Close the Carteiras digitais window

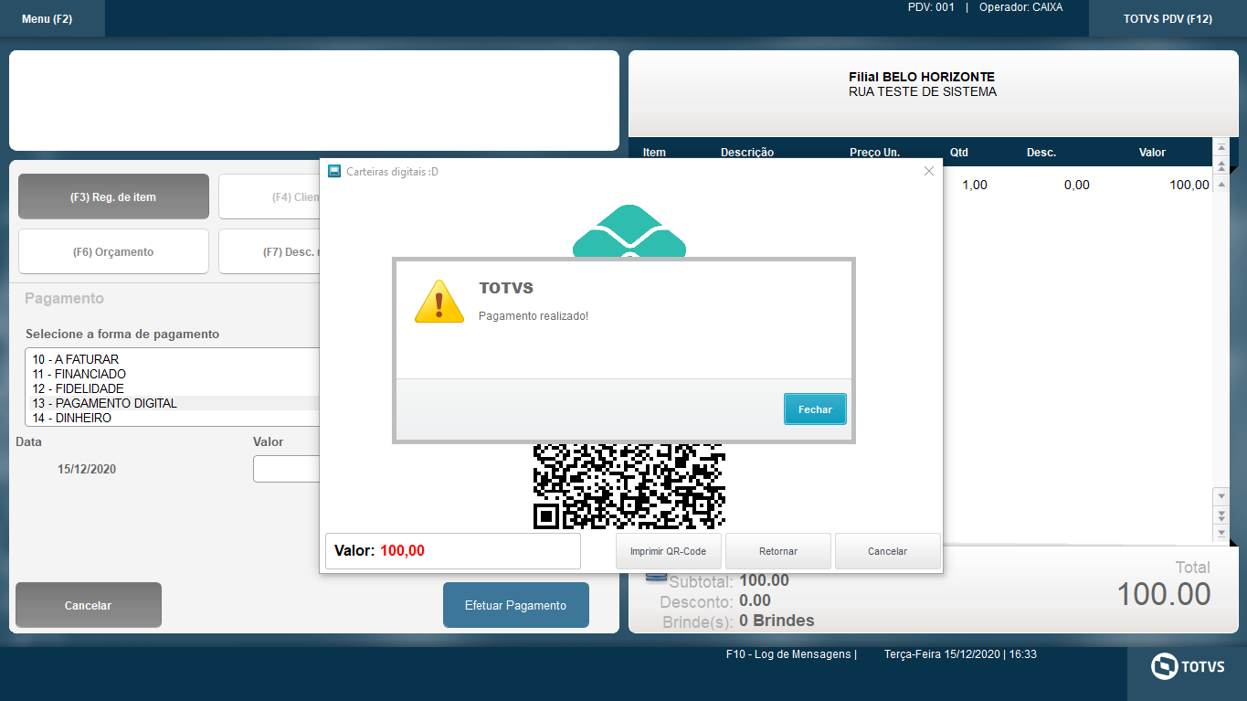tap(929, 171)
